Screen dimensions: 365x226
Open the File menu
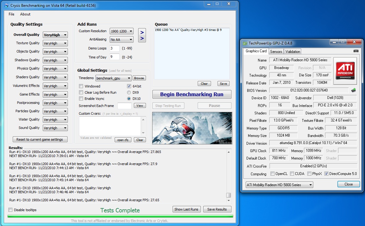coord(11,14)
